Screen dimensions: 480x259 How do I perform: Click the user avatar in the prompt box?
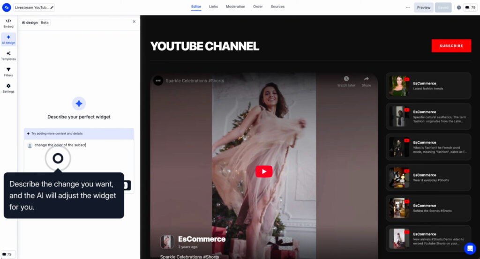point(30,146)
